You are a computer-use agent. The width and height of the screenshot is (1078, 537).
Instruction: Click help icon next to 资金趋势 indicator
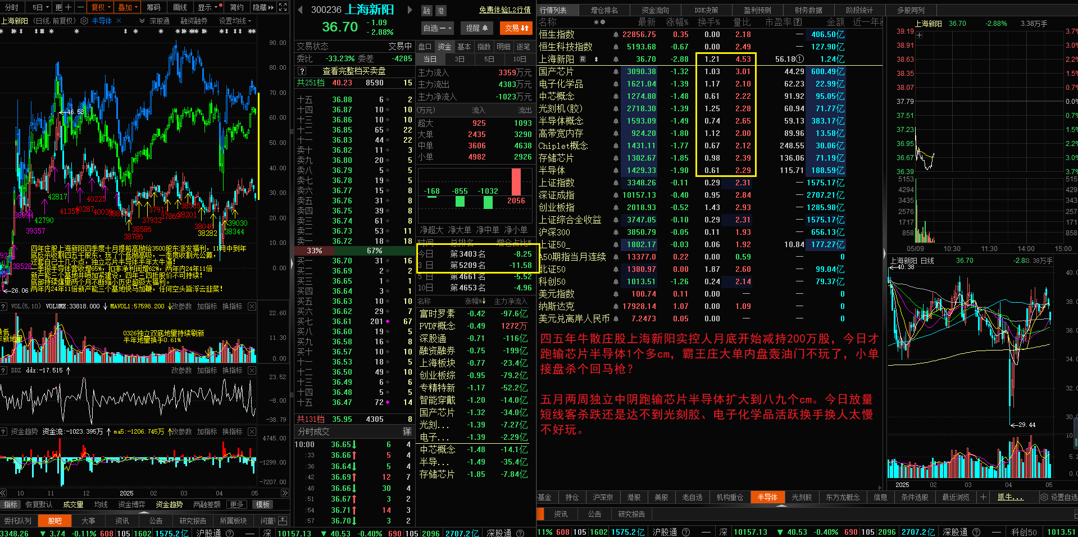point(4,431)
